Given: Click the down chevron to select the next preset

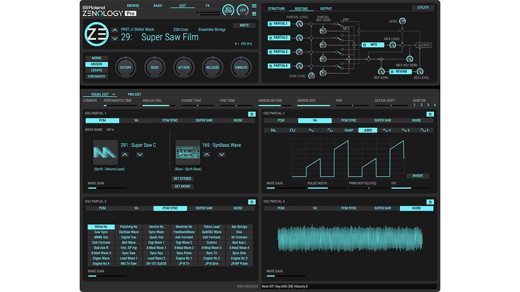Looking at the screenshot, I should 115,39.
